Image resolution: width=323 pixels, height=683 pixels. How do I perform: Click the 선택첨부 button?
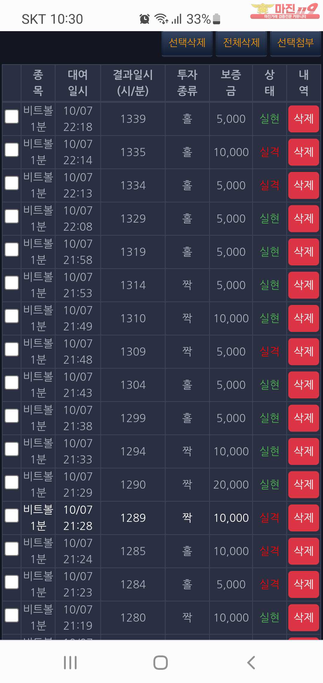tap(295, 43)
